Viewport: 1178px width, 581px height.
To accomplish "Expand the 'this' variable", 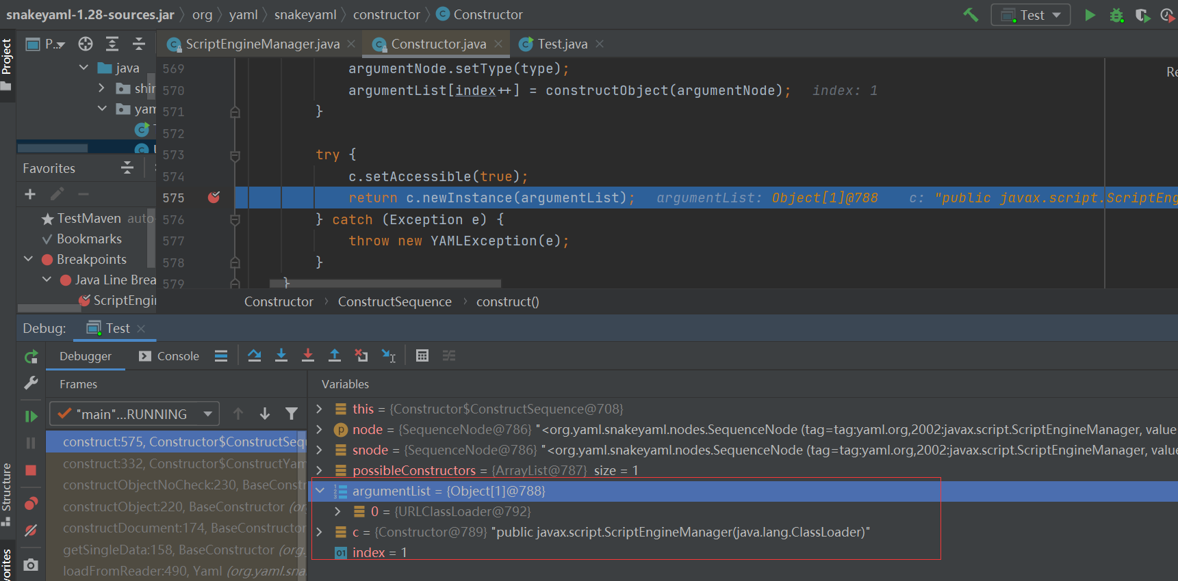I will 319,409.
